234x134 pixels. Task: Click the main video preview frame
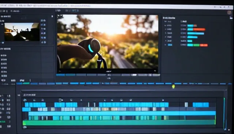pos(107,42)
